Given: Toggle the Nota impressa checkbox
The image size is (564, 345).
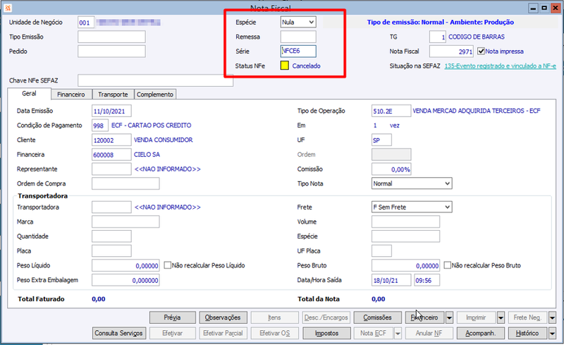Looking at the screenshot, I should pyautogui.click(x=481, y=51).
